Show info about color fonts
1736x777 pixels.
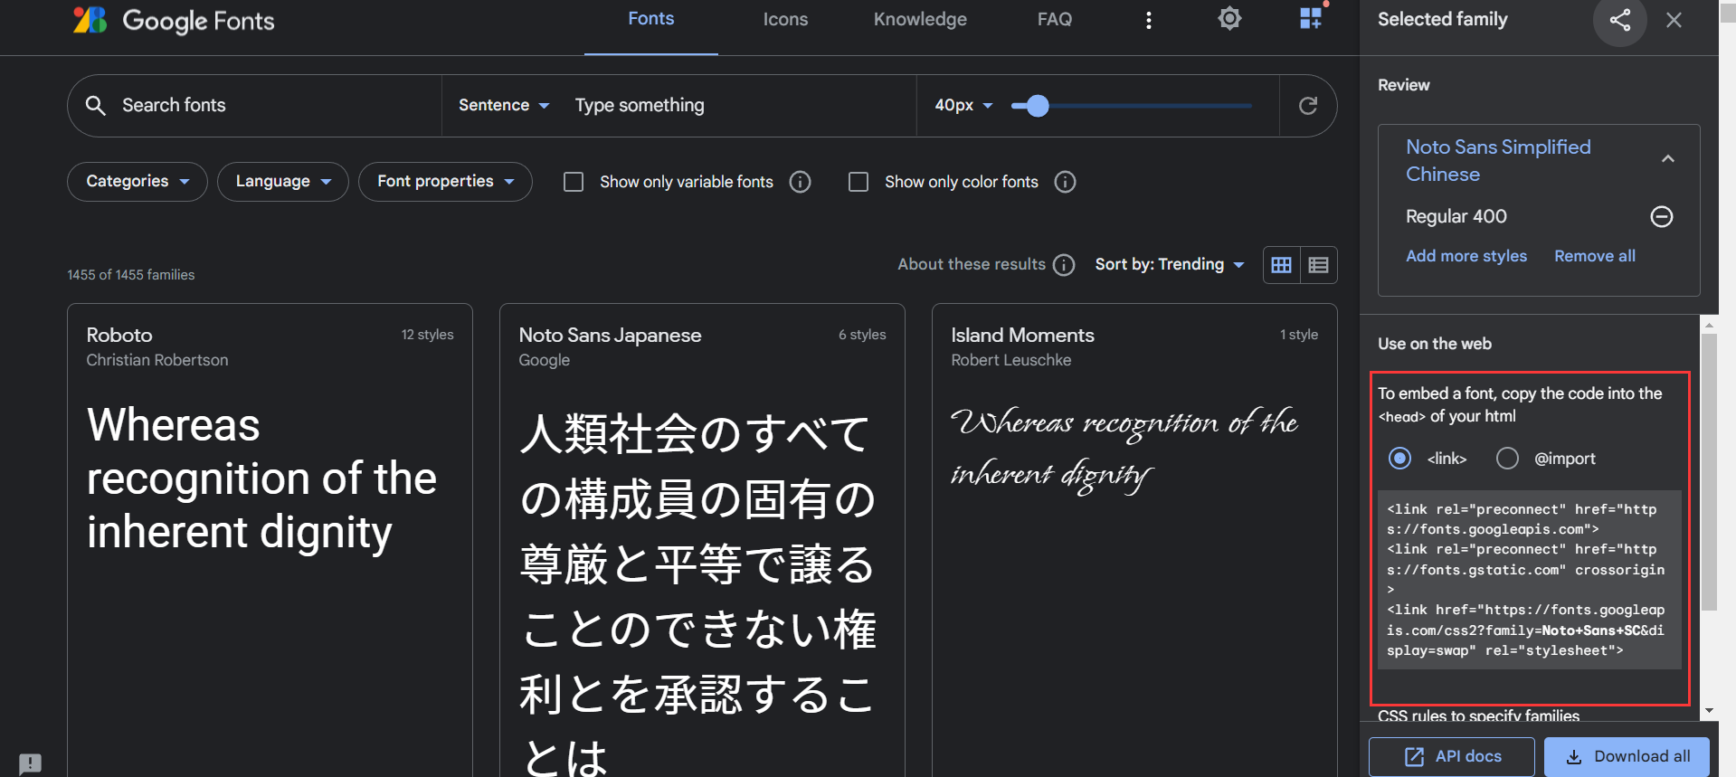click(1066, 182)
